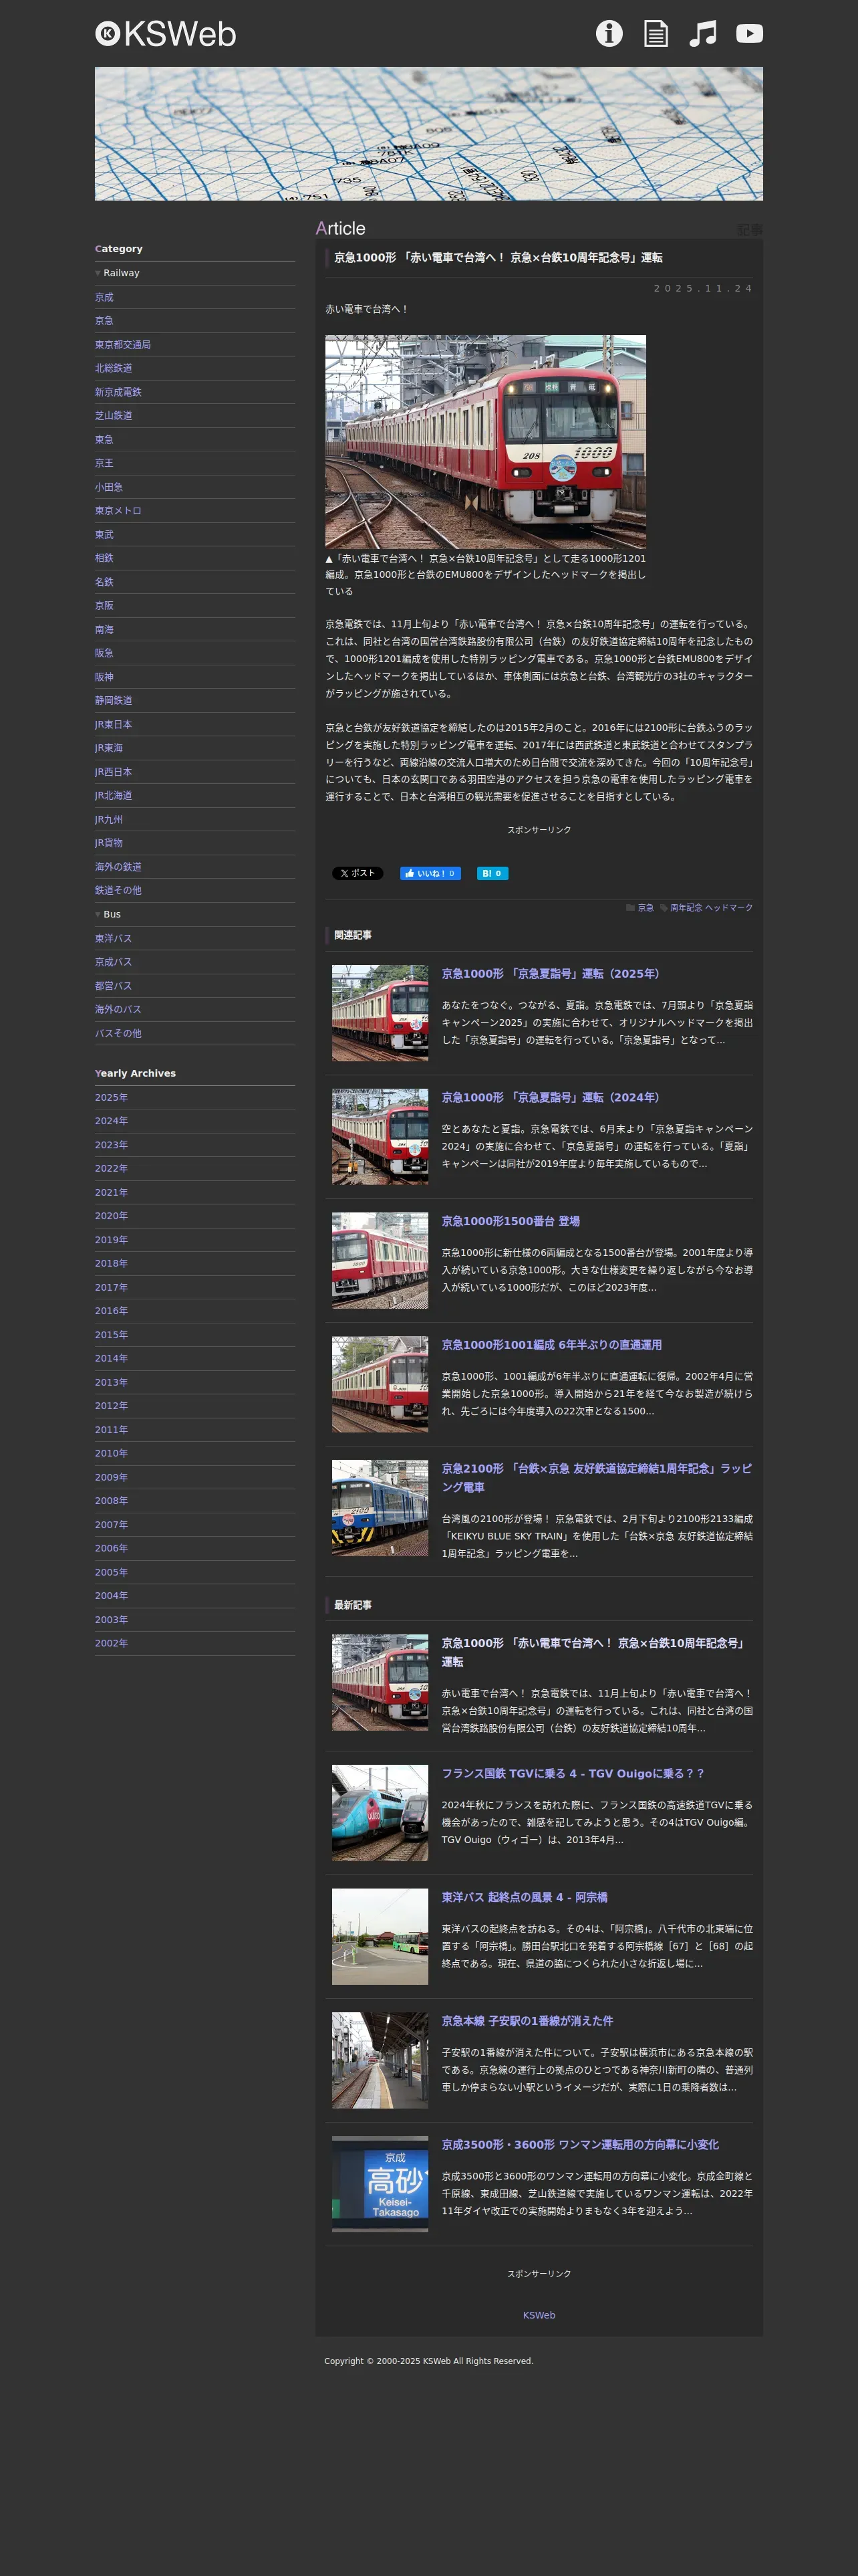
Task: Open the JR北海道 category
Action: pos(114,795)
